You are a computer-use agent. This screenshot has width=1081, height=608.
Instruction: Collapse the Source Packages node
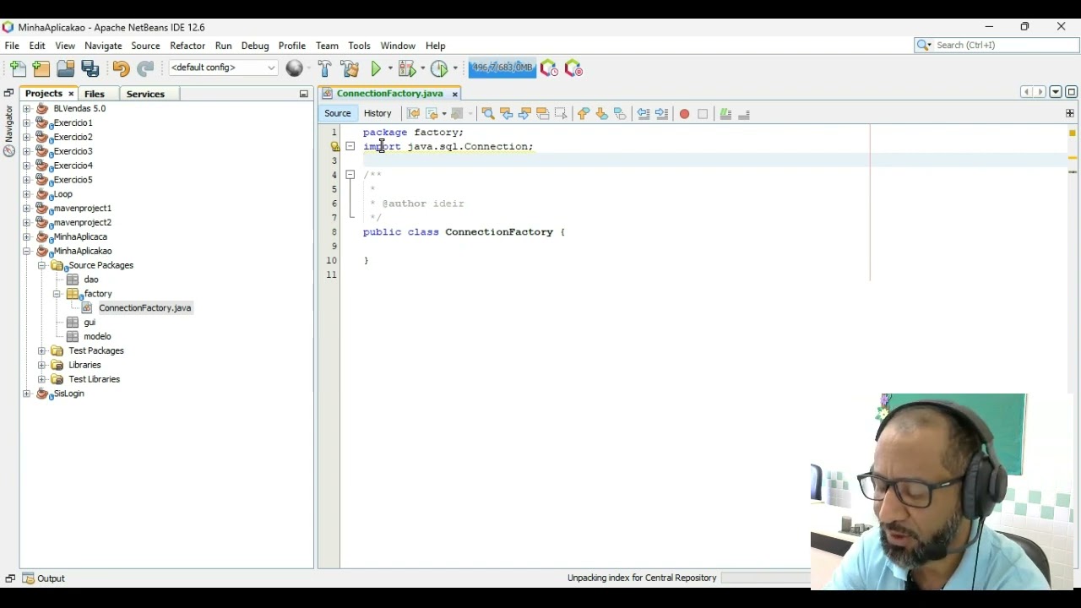pos(41,265)
